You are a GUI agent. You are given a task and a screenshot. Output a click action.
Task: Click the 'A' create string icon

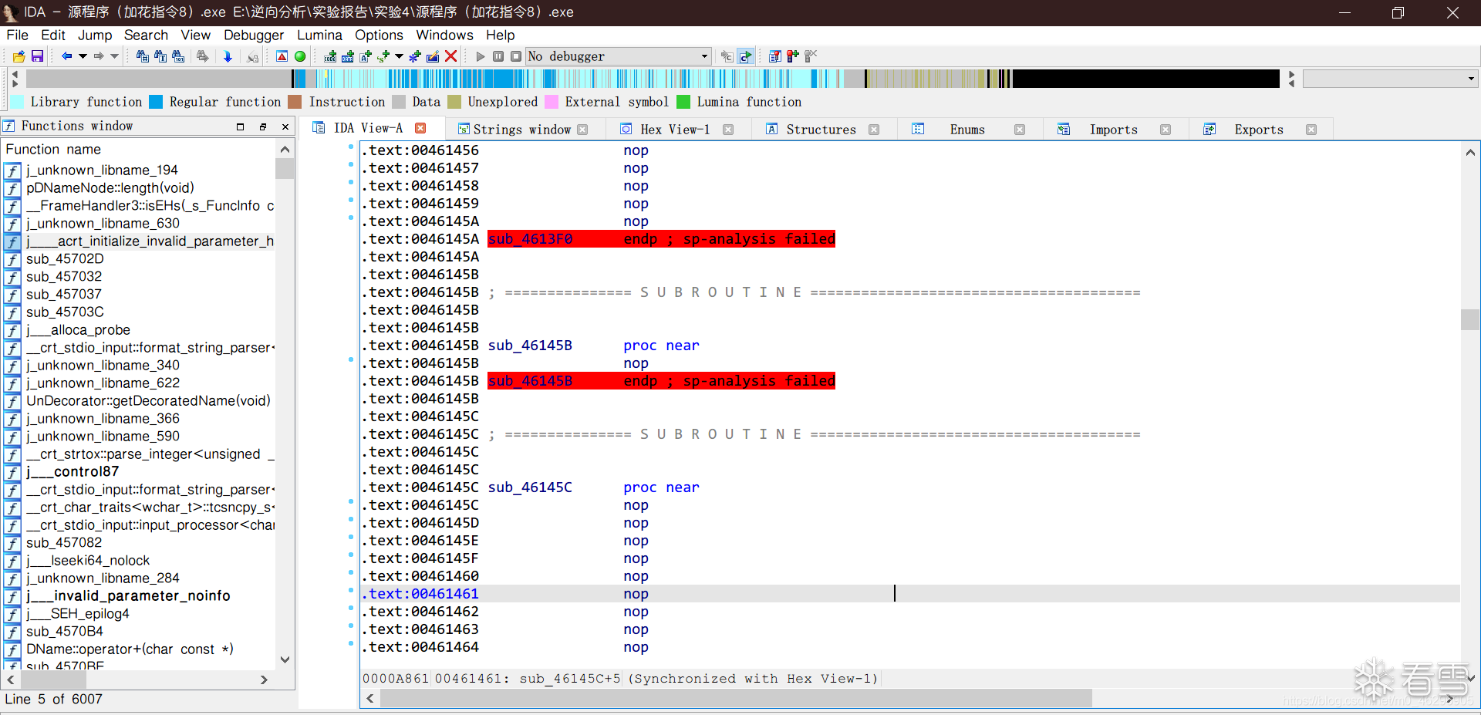pyautogui.click(x=366, y=56)
